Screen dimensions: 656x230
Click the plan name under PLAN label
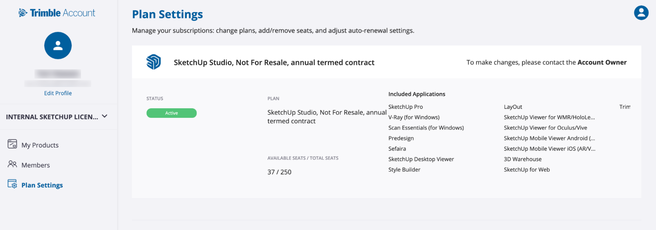point(327,117)
